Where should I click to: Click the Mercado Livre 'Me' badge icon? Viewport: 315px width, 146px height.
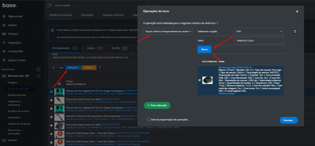coord(4,76)
